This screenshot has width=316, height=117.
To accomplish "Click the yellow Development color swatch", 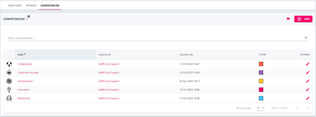I will pos(261,81).
